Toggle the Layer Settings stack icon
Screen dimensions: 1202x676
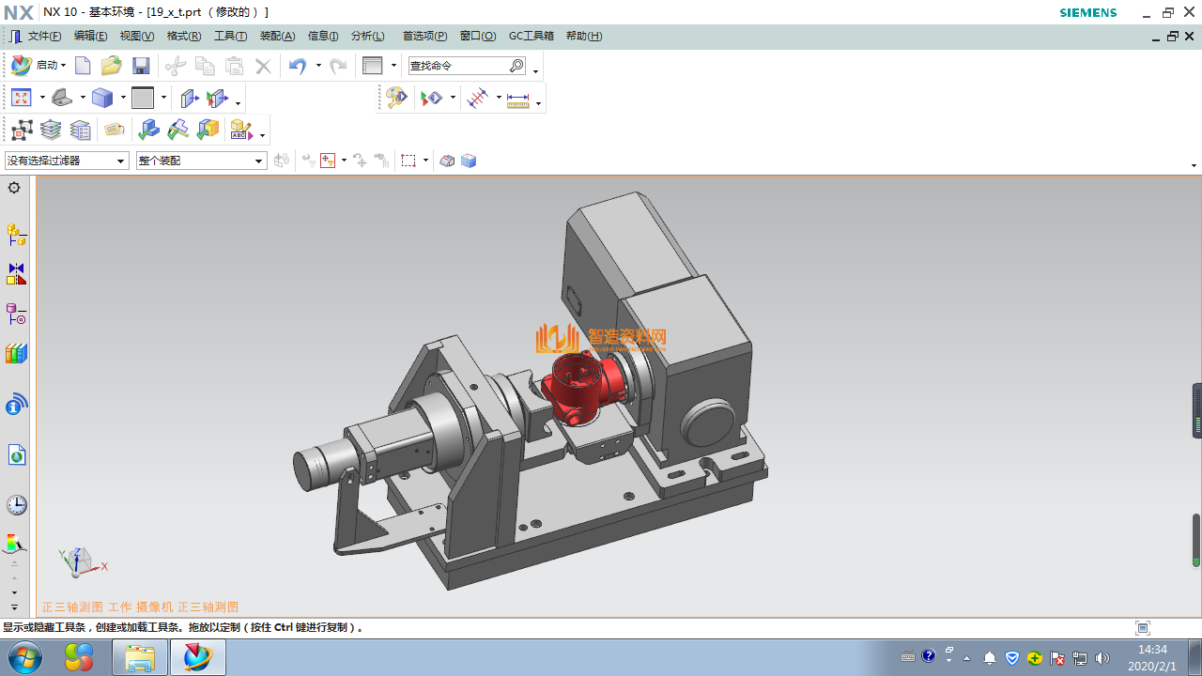pos(51,130)
